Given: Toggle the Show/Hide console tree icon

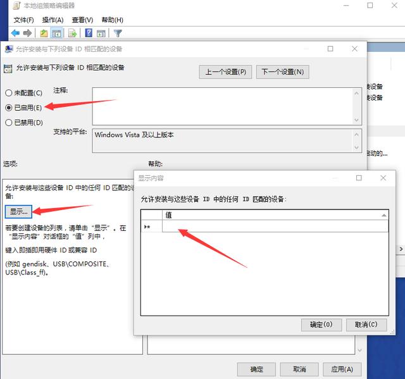Looking at the screenshot, I should 56,33.
